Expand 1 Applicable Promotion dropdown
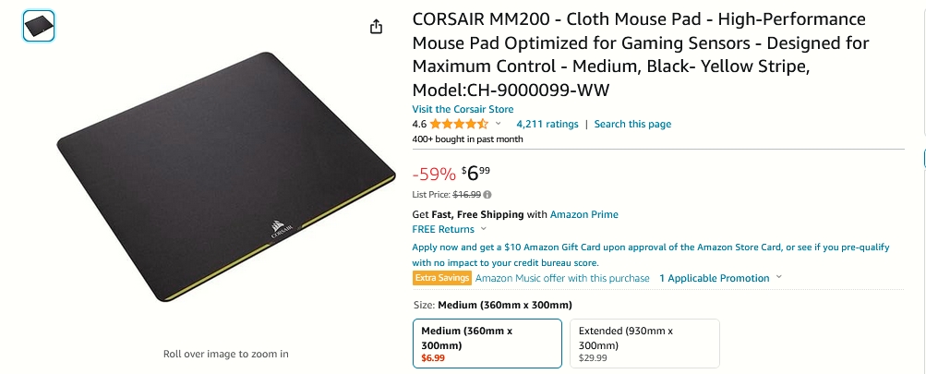Viewport: 926px width, 374px height. tap(720, 278)
